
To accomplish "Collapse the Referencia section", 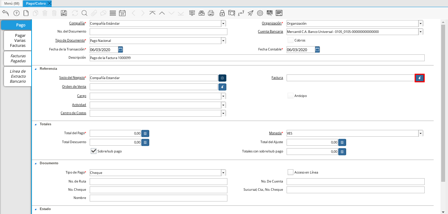I will 36,69.
